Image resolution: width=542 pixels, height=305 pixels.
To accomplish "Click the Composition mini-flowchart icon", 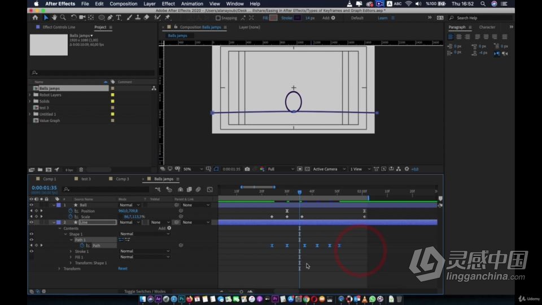I will pos(158,190).
